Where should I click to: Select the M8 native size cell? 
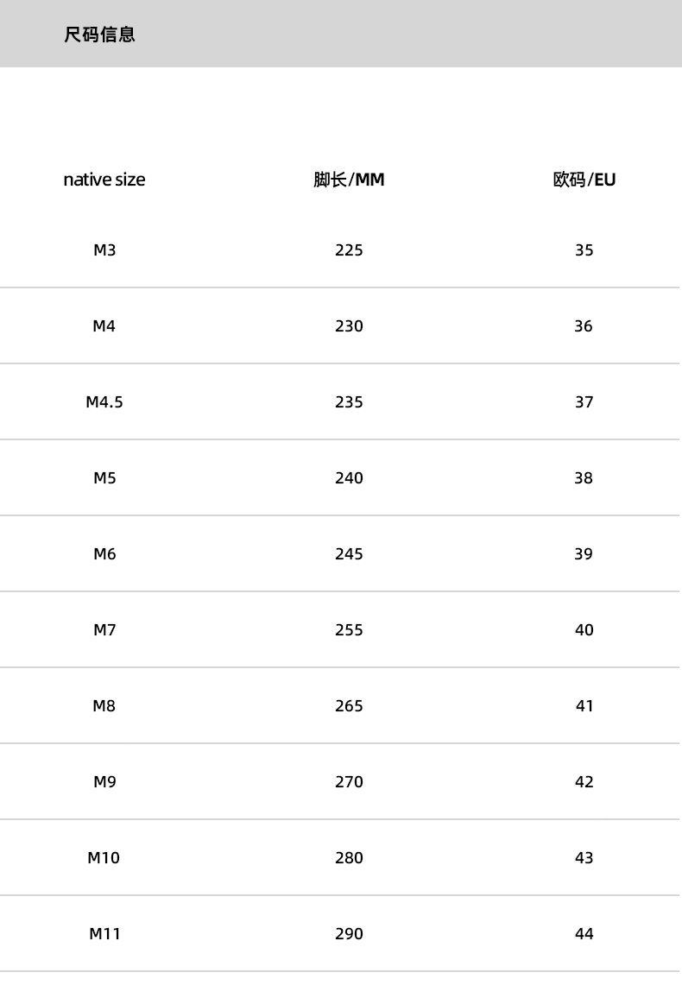pos(104,706)
